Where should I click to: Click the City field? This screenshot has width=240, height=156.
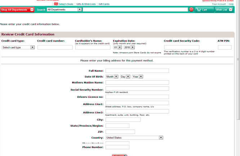coord(123,120)
